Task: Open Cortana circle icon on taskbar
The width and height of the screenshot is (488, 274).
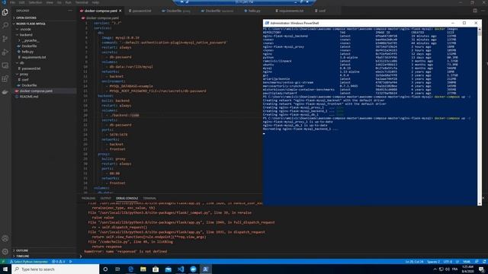Action: click(x=105, y=269)
